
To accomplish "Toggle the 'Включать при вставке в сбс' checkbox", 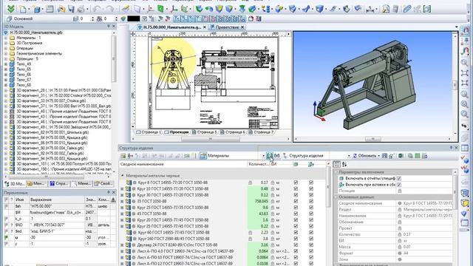I will [399, 185].
